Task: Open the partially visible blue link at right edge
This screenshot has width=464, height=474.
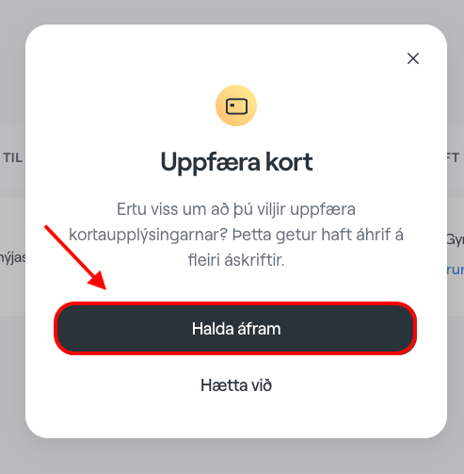Action: (456, 270)
